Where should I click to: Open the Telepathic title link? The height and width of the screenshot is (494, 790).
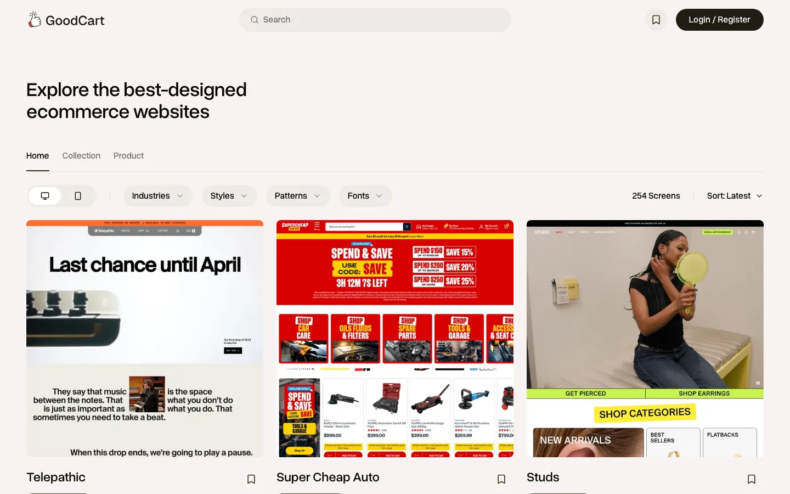pyautogui.click(x=56, y=477)
